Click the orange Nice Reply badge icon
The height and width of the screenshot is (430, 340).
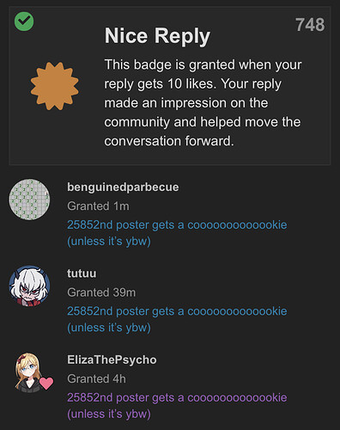[x=54, y=86]
